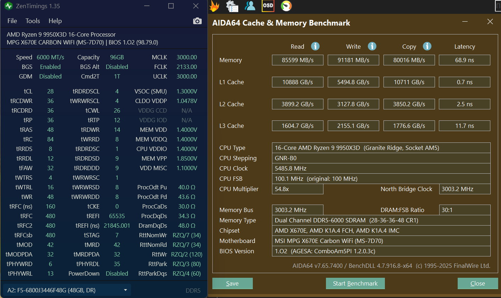Screen dimensions: 501x298
Task: Click the gauge meter icon in the top toolbar
Action: pos(286,6)
